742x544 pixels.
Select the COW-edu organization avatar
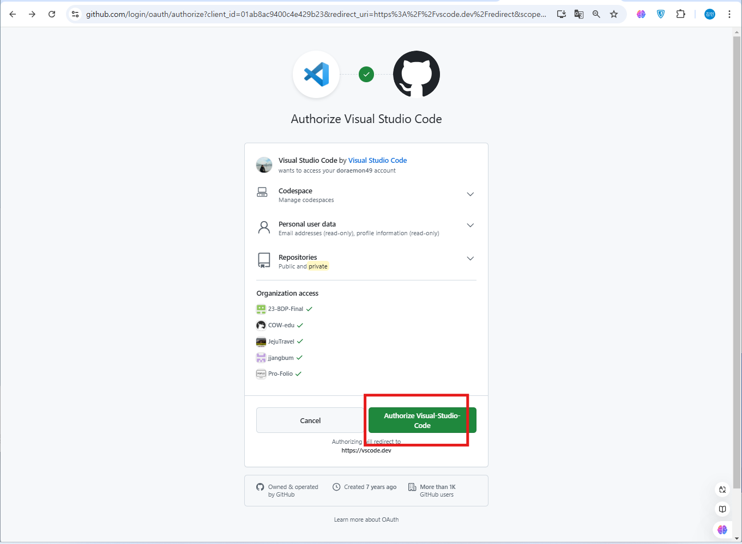261,325
